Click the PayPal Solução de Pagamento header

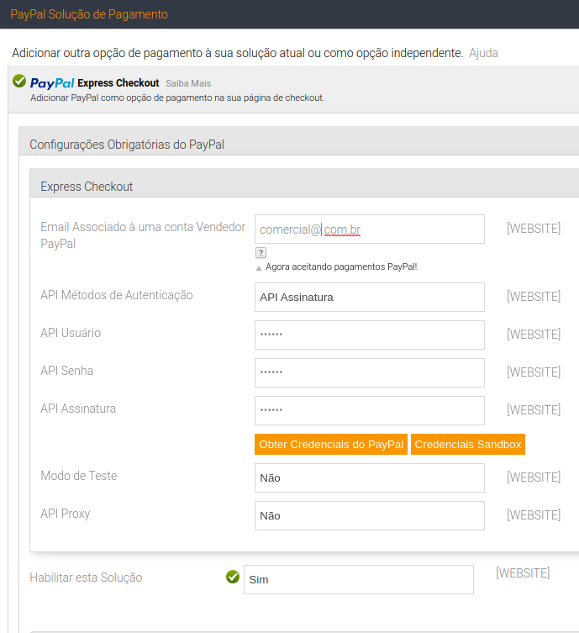pos(89,14)
